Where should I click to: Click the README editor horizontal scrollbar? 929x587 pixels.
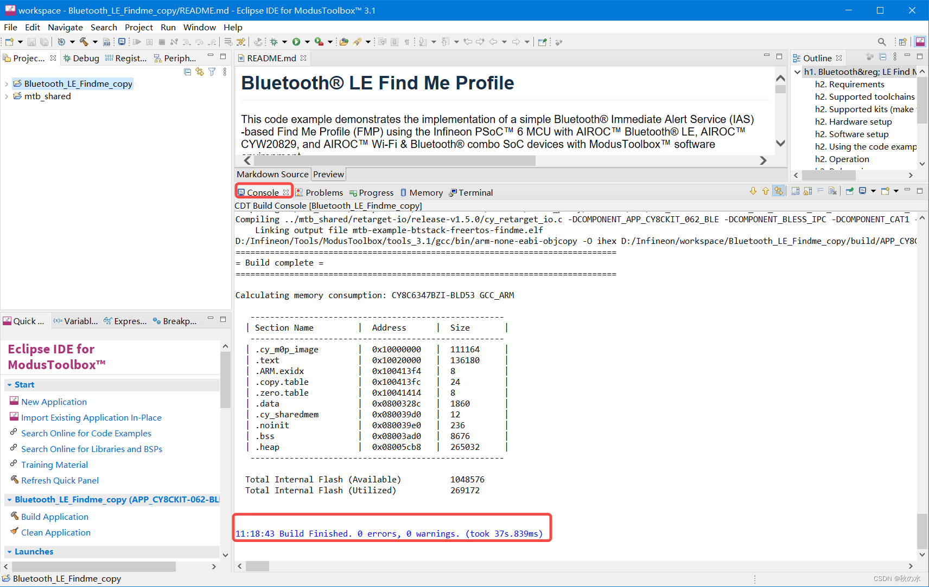[x=394, y=160]
